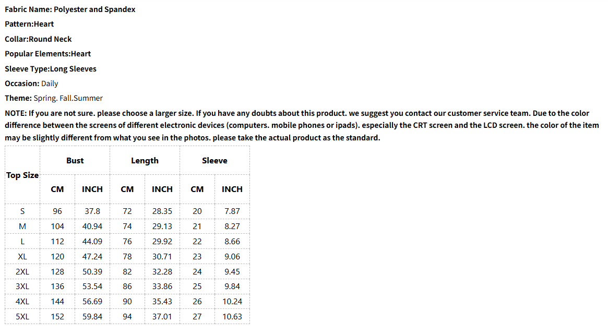This screenshot has height=334, width=608.
Task: Click the Top Size header cell
Action: point(22,175)
